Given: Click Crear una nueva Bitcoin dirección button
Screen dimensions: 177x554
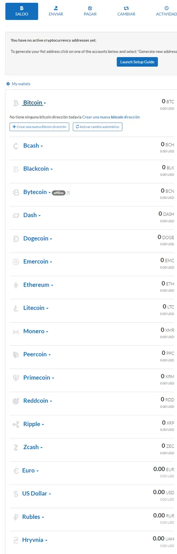Looking at the screenshot, I should tap(39, 127).
